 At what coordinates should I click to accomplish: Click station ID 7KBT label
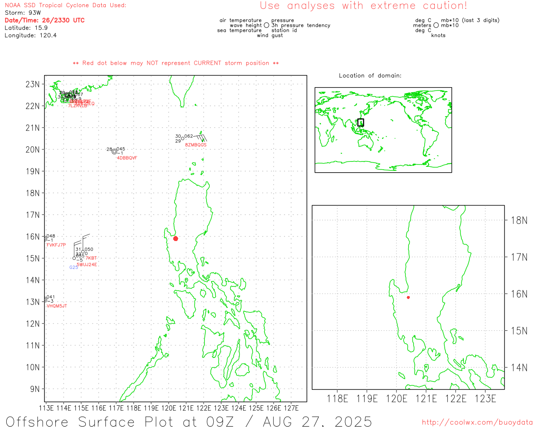(91, 258)
